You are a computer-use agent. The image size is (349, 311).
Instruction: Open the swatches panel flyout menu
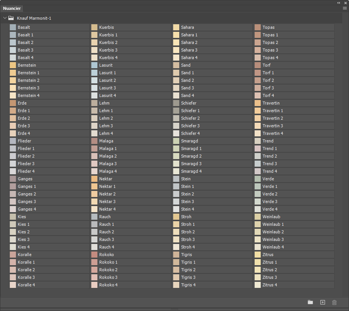point(345,8)
